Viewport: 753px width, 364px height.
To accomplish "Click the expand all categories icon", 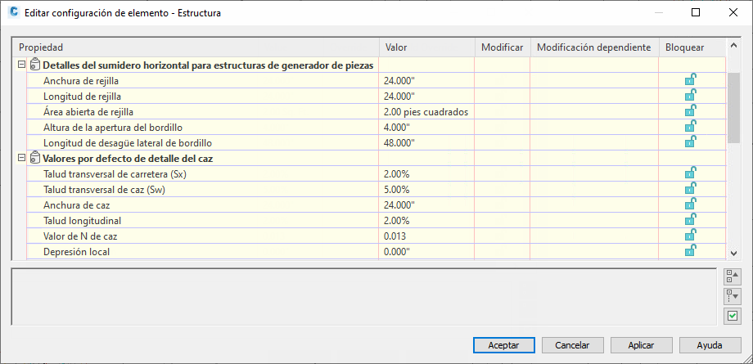I will point(732,295).
